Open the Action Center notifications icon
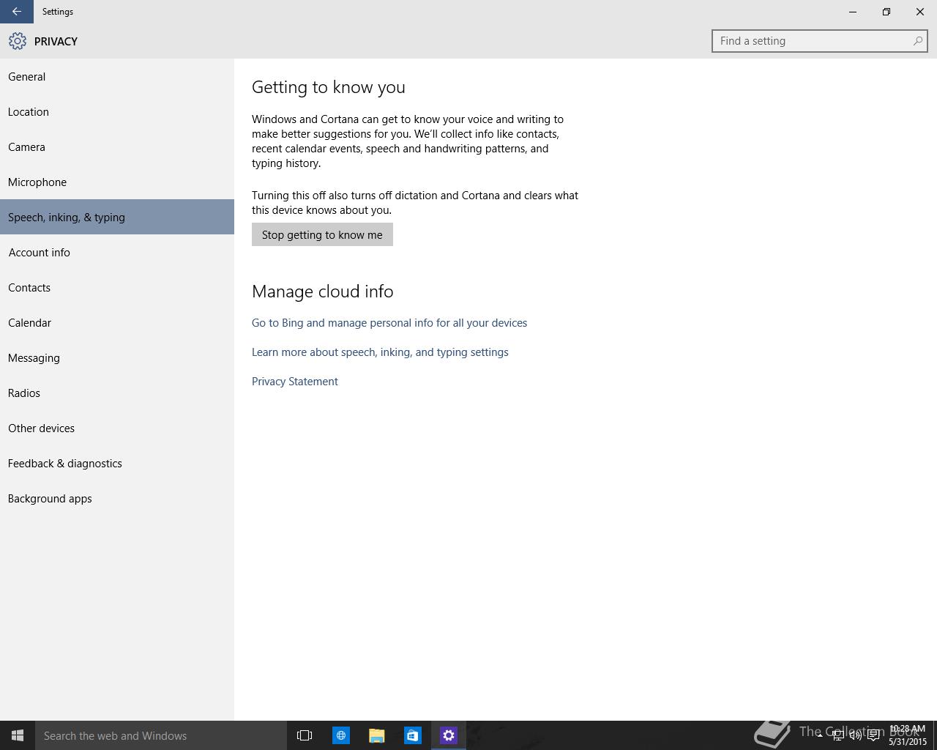The image size is (937, 750). [873, 735]
